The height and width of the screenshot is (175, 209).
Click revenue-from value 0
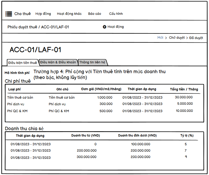95,144
